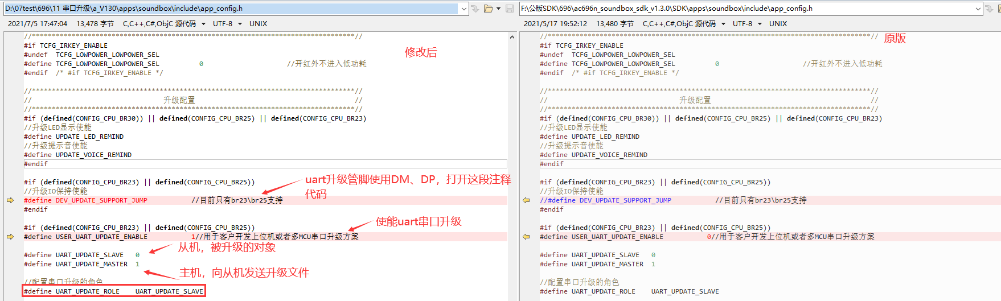The height and width of the screenshot is (301, 1001).
Task: Click the right file path field for F:\公版SDK
Action: pos(746,9)
